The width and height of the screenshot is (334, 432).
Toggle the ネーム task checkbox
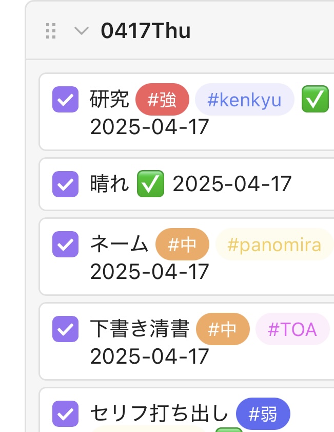pyautogui.click(x=66, y=244)
